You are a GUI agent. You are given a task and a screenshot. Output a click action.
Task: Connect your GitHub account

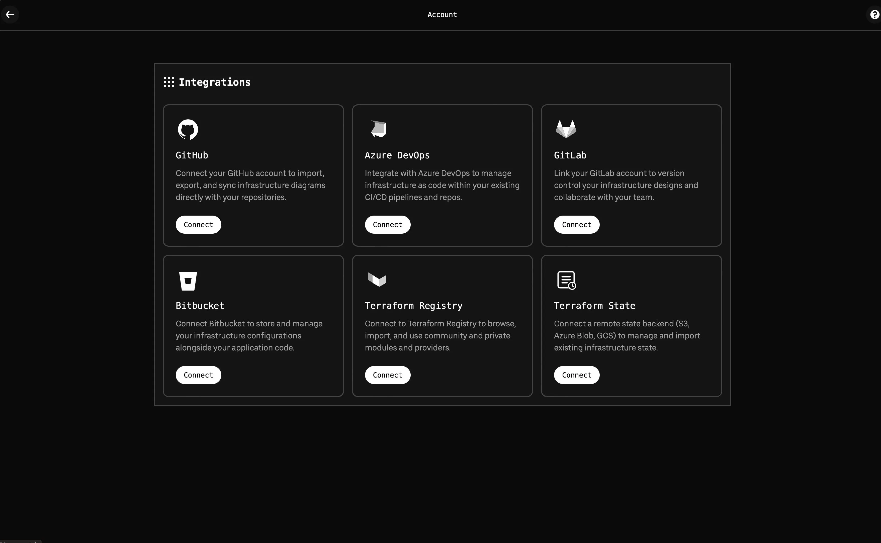coord(198,225)
